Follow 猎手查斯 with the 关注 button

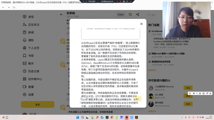(188, 104)
